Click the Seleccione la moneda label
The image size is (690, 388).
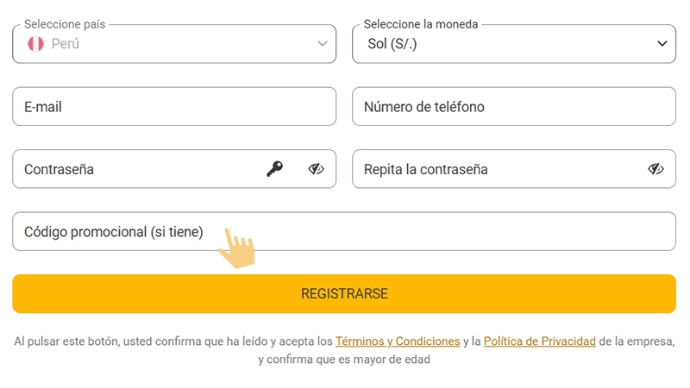[x=420, y=25]
